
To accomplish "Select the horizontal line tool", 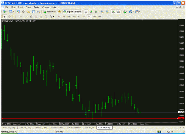I will 21,17.
